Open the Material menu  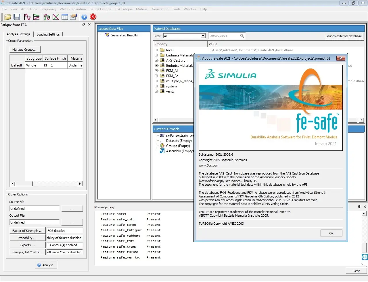(x=142, y=9)
